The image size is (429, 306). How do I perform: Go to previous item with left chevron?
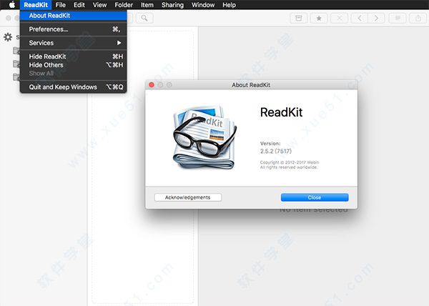tap(360, 18)
